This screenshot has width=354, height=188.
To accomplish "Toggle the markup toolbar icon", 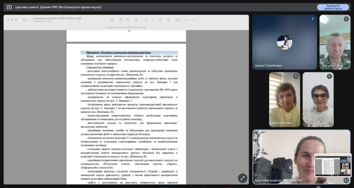I will 168,20.
